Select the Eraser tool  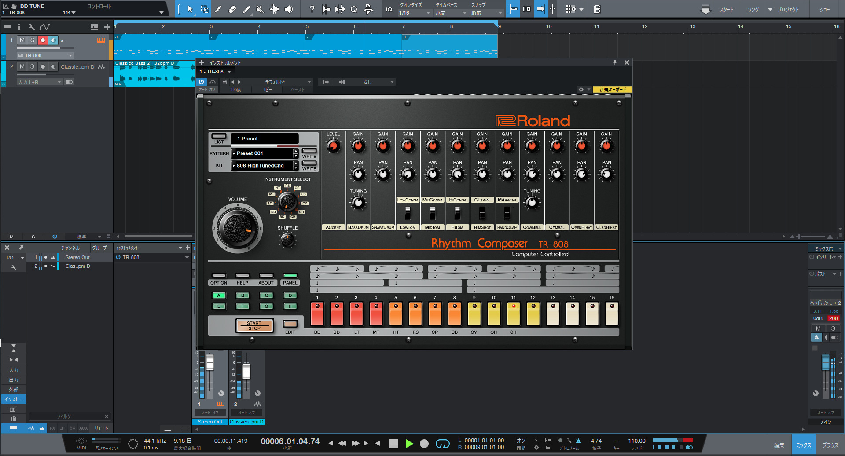click(x=232, y=9)
